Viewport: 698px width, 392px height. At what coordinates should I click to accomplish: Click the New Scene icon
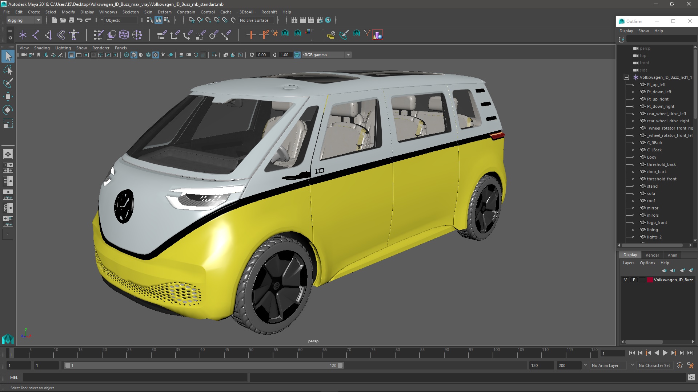click(x=54, y=20)
